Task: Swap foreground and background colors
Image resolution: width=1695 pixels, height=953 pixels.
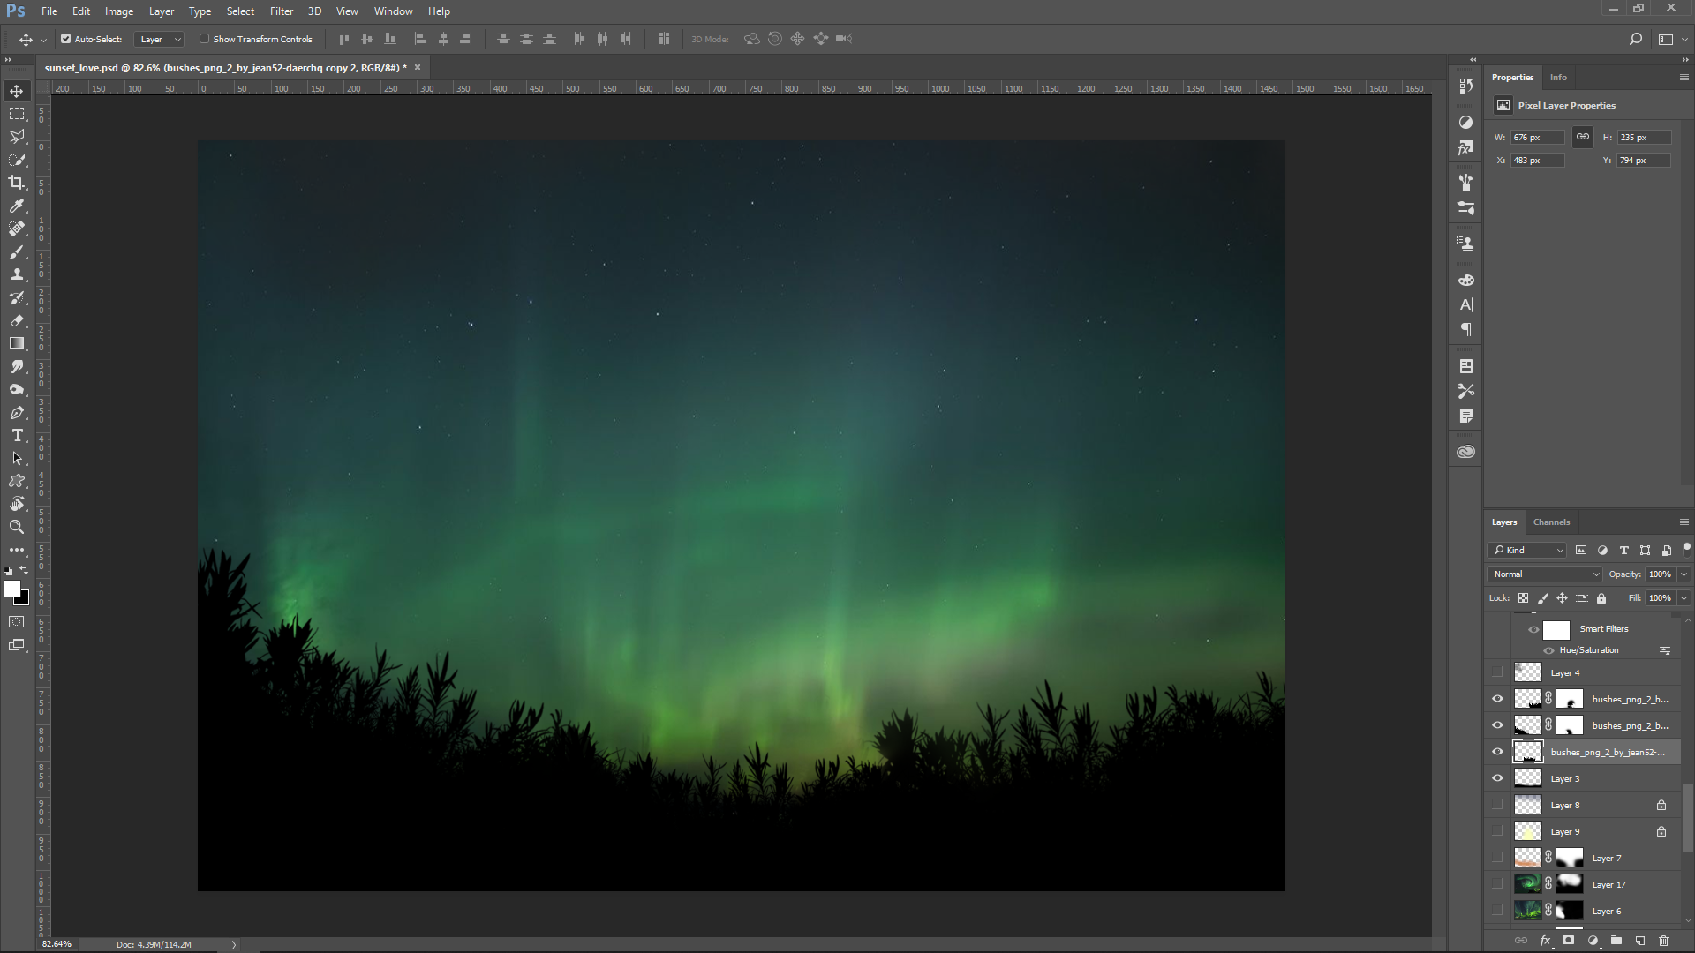Action: (24, 571)
